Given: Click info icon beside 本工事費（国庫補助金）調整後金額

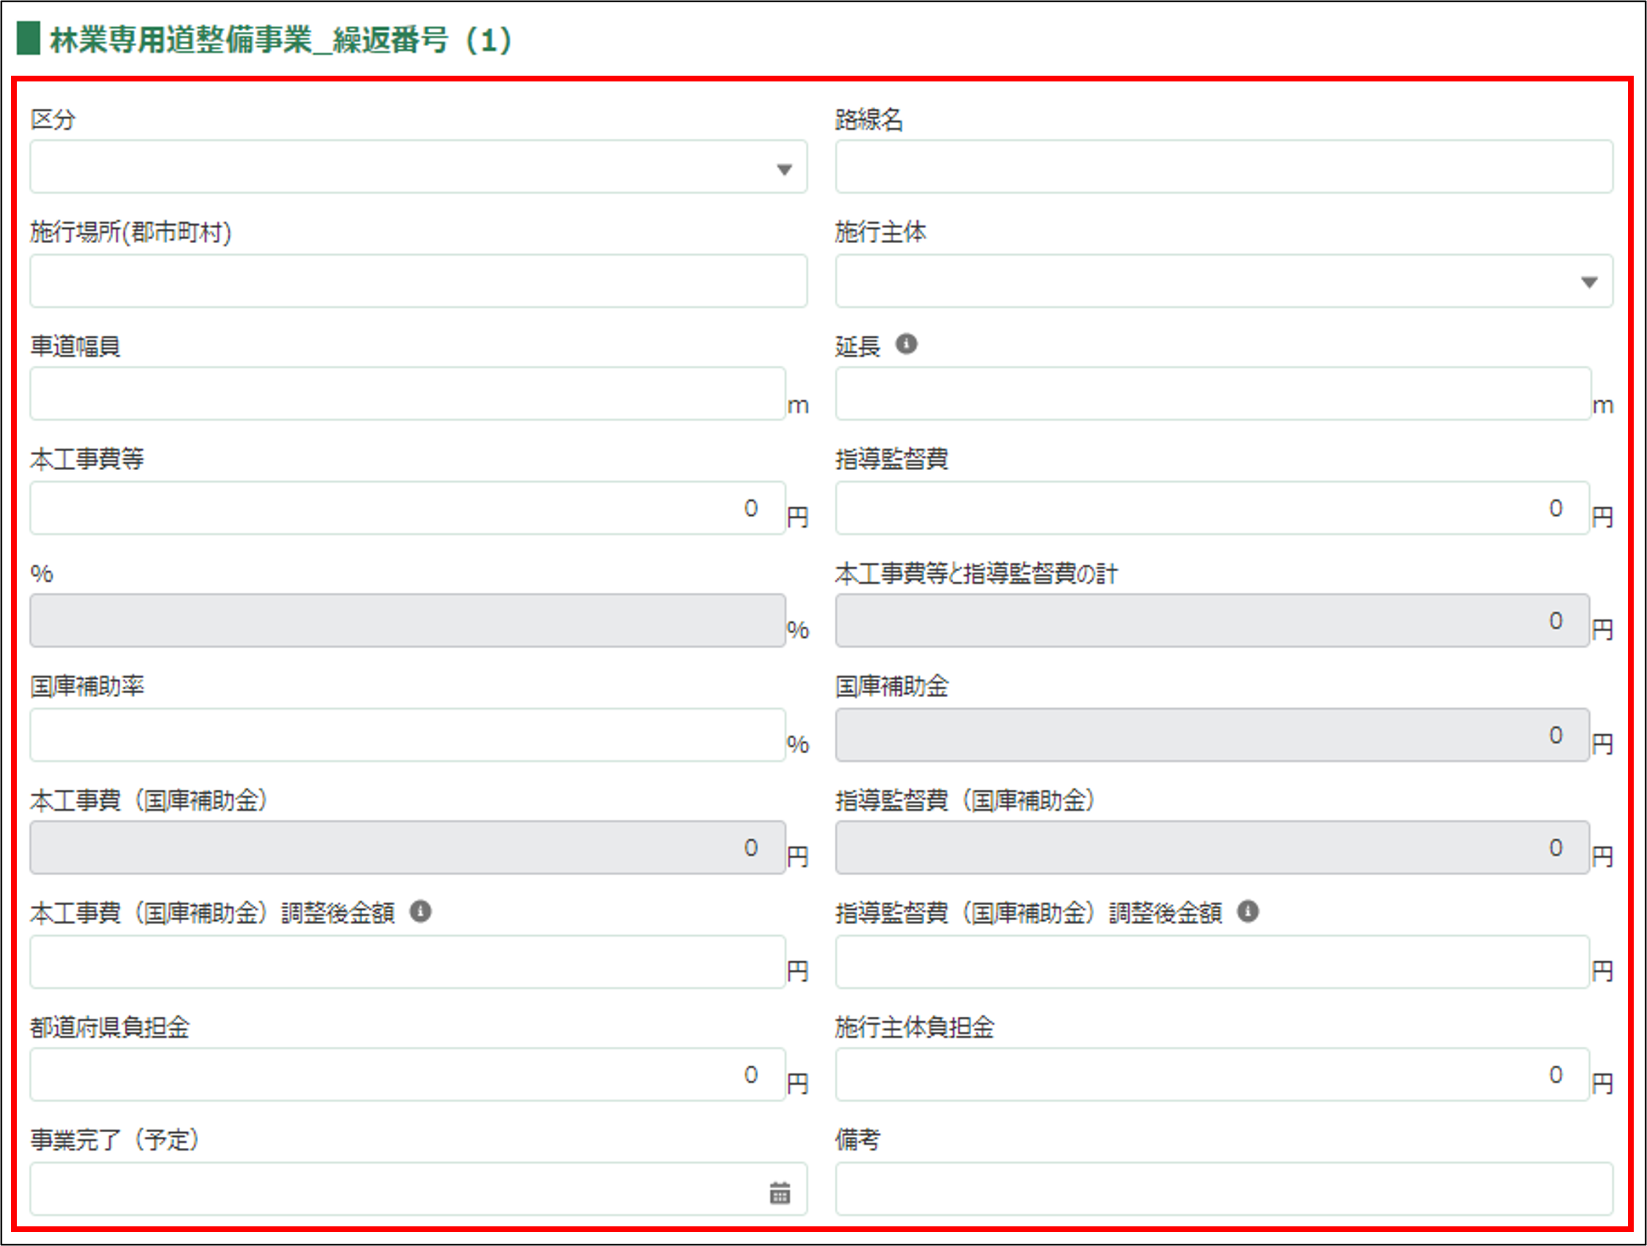Looking at the screenshot, I should coord(421,911).
